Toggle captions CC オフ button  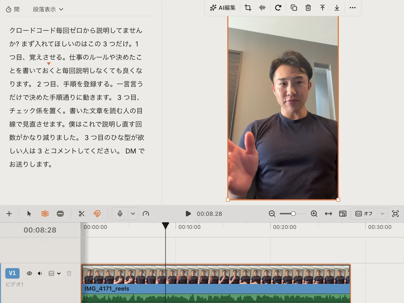click(x=364, y=214)
